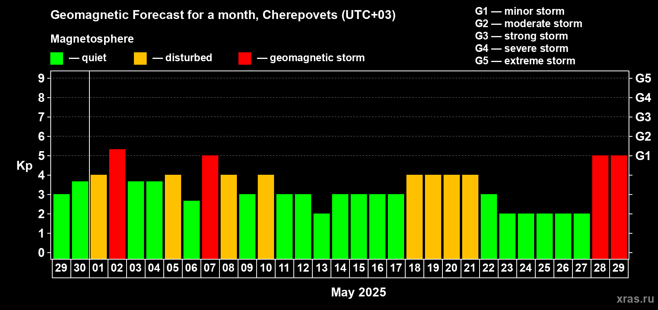
Task: Click 'G5 — extreme storm' legend line
Action: click(525, 61)
